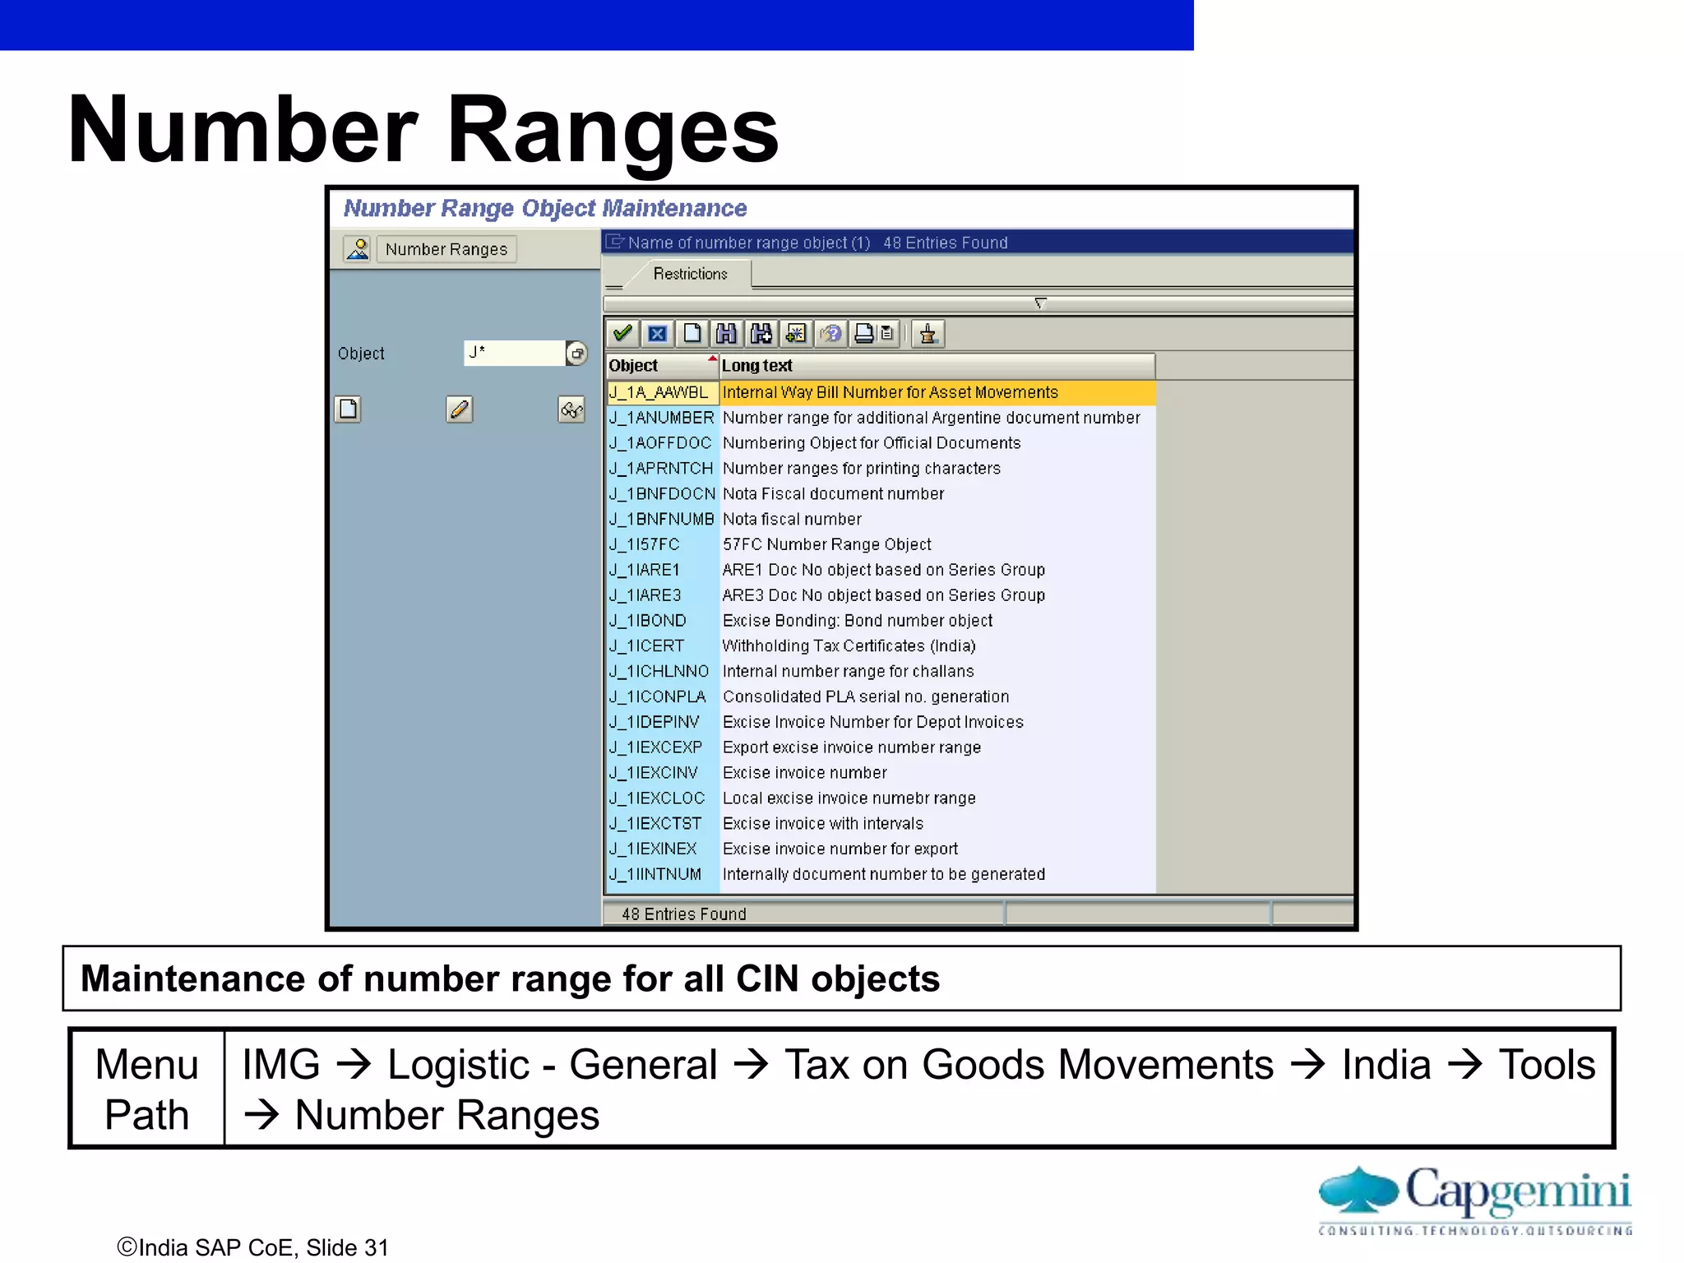Click 'Nota Fiscal document number' long text
Image resolution: width=1684 pixels, height=1263 pixels.
[x=833, y=494]
